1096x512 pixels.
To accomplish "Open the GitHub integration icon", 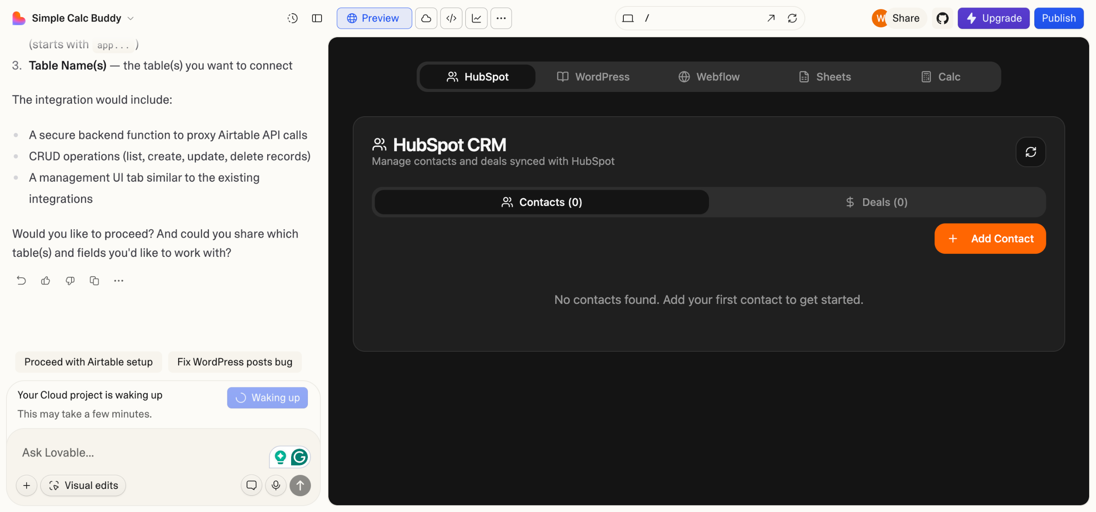I will point(942,18).
